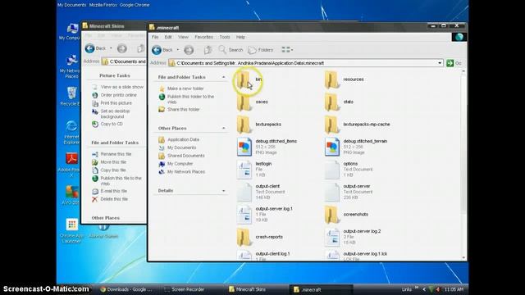The height and width of the screenshot is (295, 525).
Task: Click the vertical scrollbar in .minecraft window
Action: point(463,165)
